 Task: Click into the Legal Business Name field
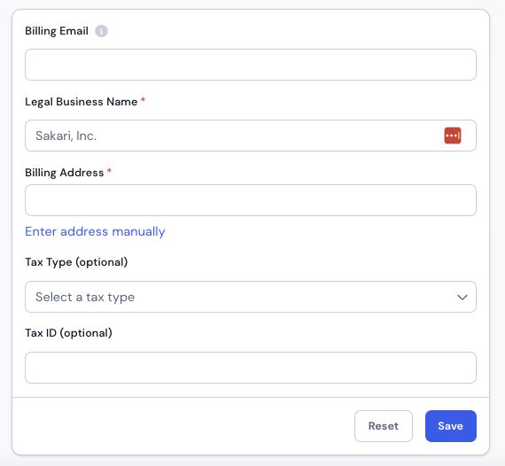click(x=251, y=136)
